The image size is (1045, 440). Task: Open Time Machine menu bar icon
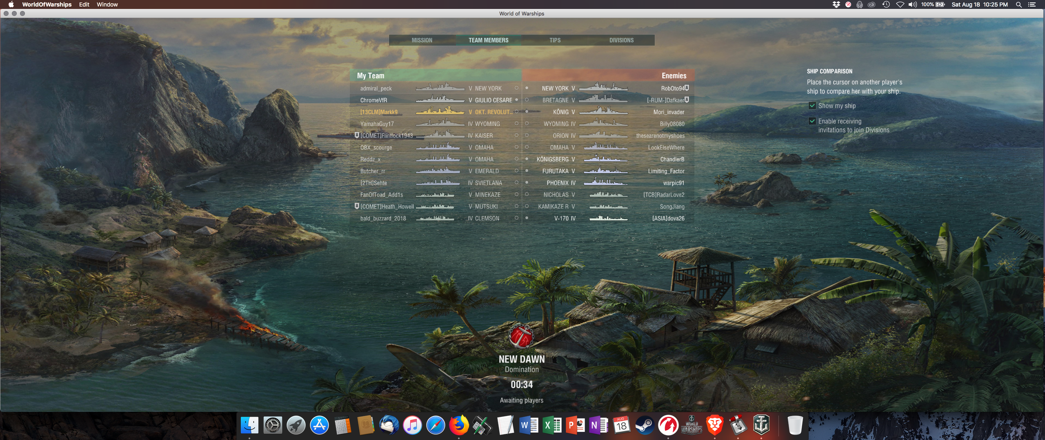click(886, 4)
